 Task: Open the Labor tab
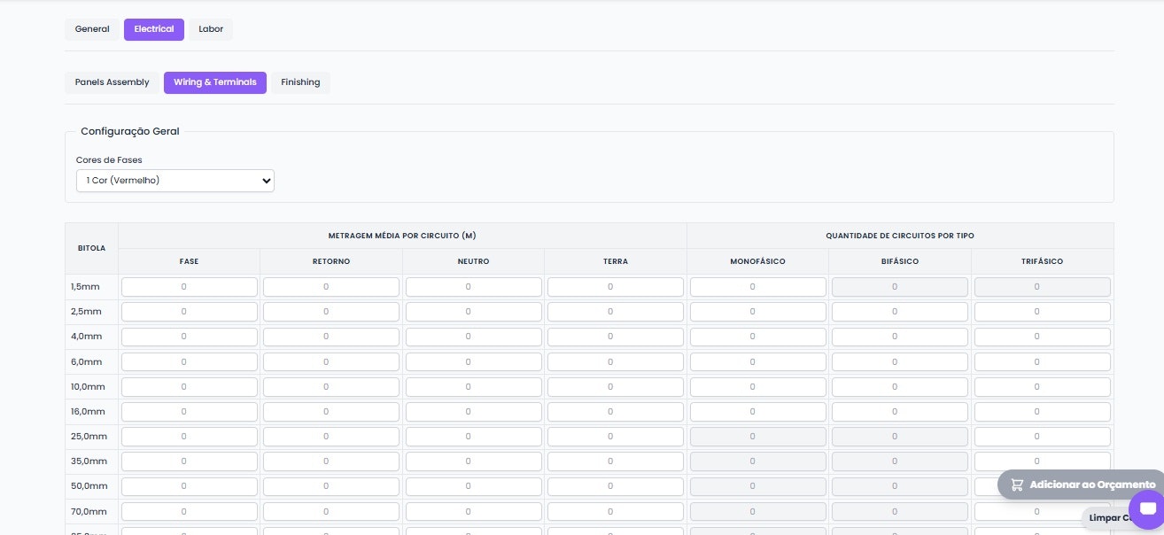tap(211, 29)
